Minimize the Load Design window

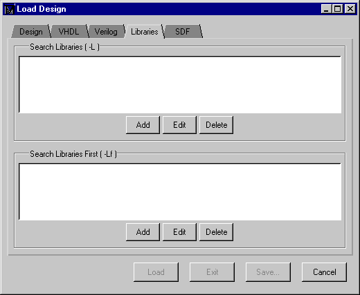click(327, 9)
